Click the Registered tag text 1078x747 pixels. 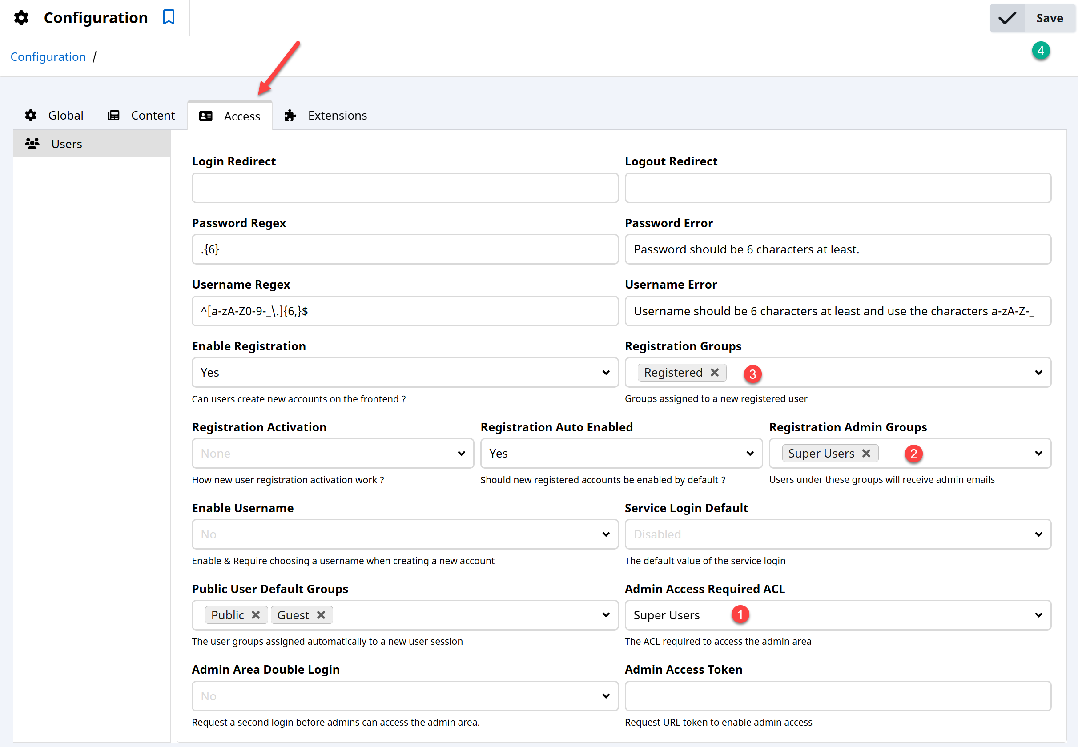tap(673, 373)
